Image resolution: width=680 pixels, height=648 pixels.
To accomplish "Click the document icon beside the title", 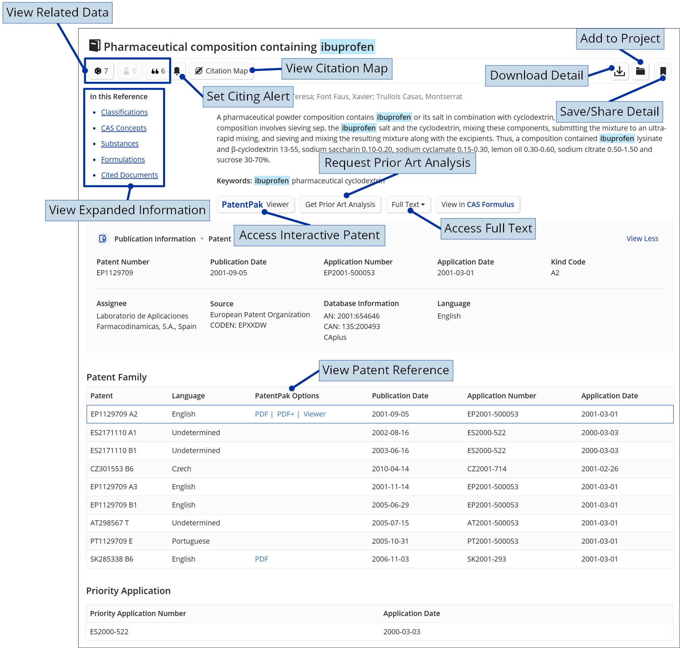I will click(x=95, y=46).
